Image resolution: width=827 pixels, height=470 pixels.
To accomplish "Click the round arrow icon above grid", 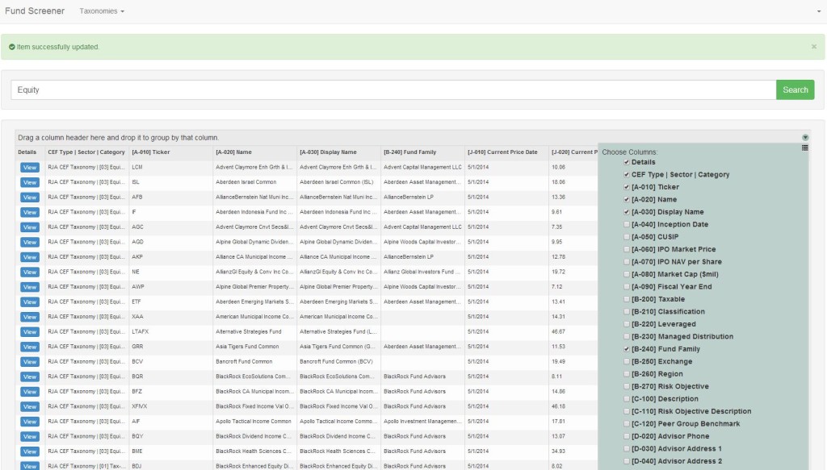I will (x=805, y=137).
